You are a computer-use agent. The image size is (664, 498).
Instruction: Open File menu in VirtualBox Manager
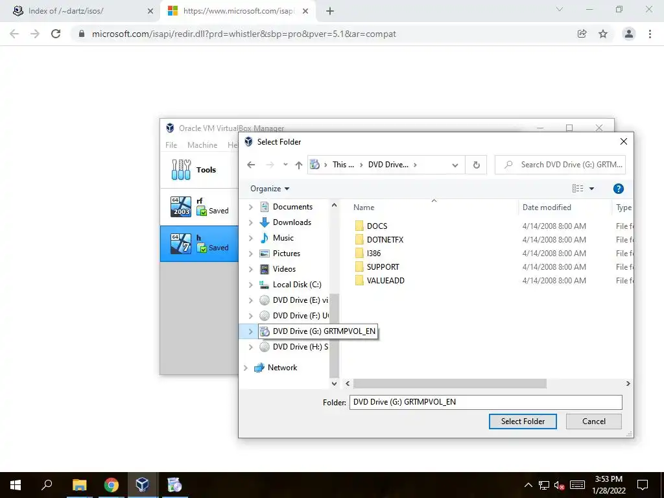171,145
